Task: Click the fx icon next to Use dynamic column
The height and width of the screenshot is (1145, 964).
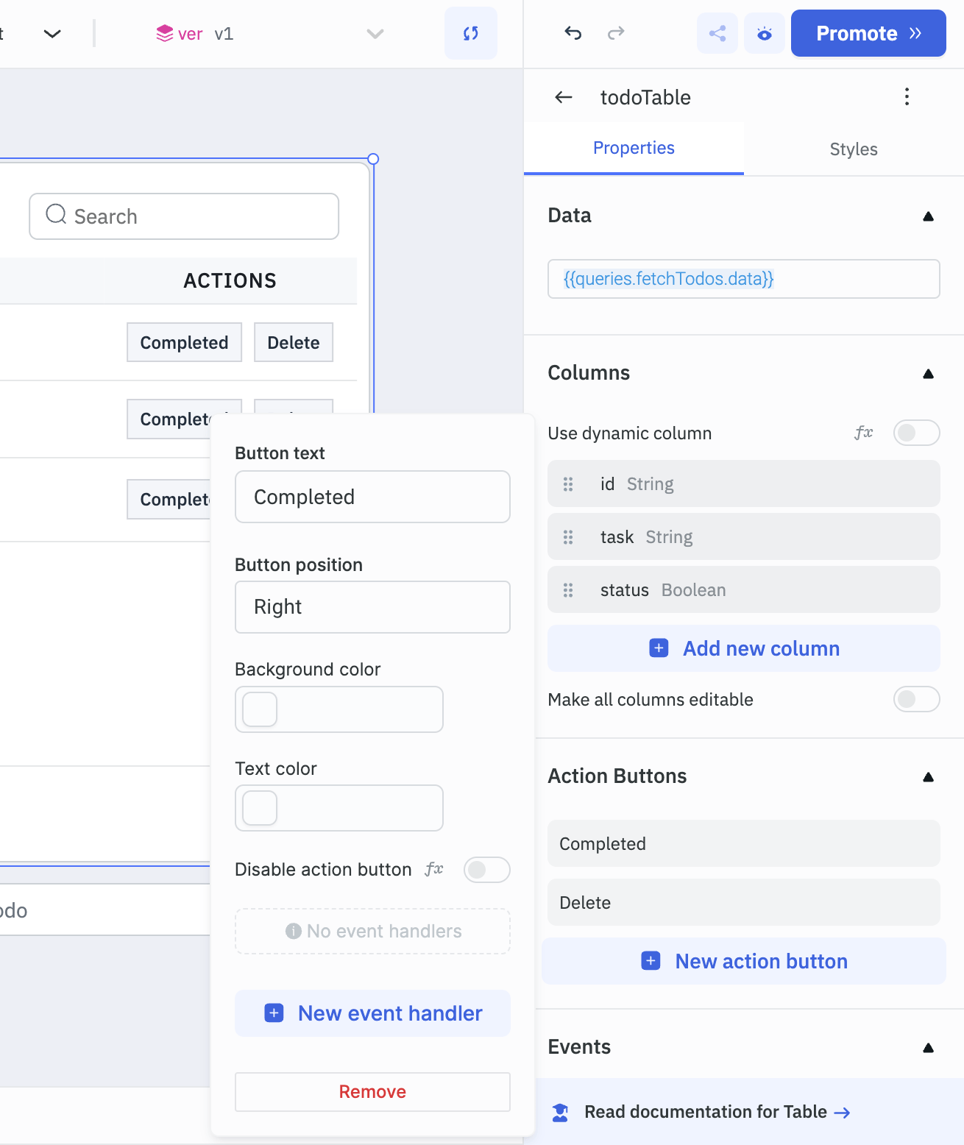Action: pyautogui.click(x=863, y=433)
